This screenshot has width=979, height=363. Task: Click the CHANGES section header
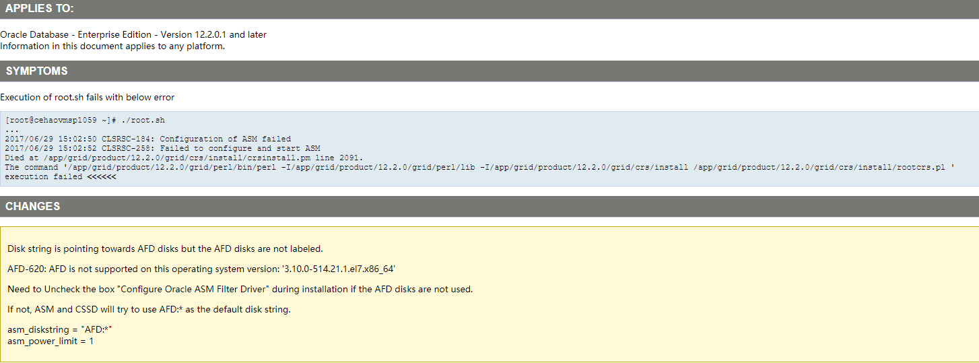pos(489,206)
